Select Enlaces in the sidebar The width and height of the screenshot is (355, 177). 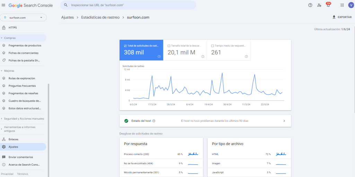click(x=13, y=139)
